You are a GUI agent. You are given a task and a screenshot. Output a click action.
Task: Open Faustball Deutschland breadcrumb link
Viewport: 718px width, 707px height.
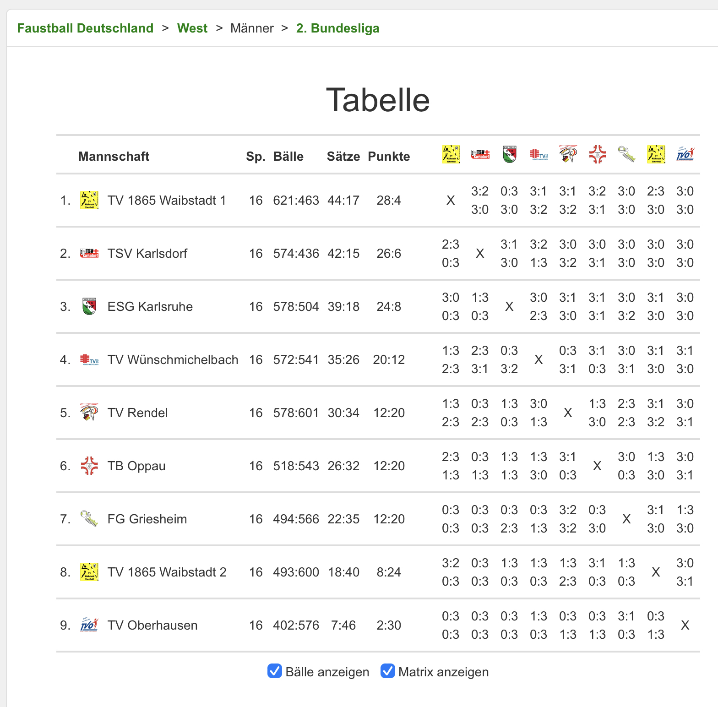(x=85, y=28)
